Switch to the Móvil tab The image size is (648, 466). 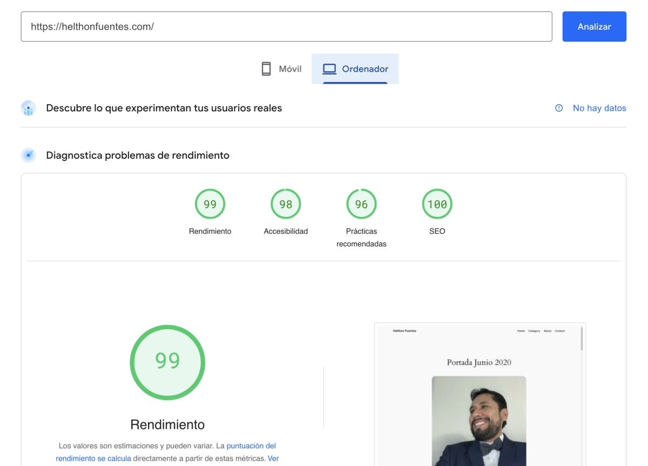[281, 69]
